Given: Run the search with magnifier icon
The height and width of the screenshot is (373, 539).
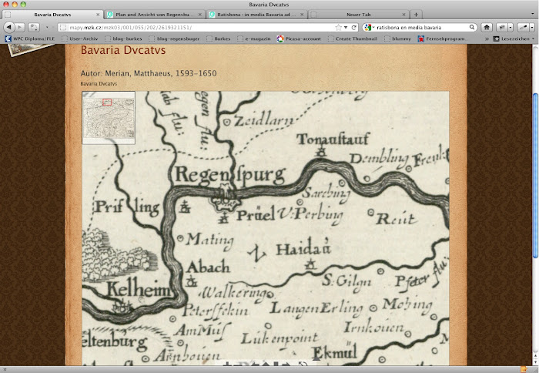Looking at the screenshot, I should pyautogui.click(x=472, y=27).
